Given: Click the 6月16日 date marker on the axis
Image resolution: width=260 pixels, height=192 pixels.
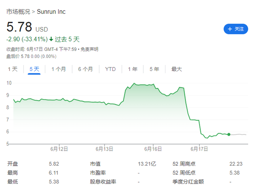Looking at the screenshot, I should (x=153, y=149).
